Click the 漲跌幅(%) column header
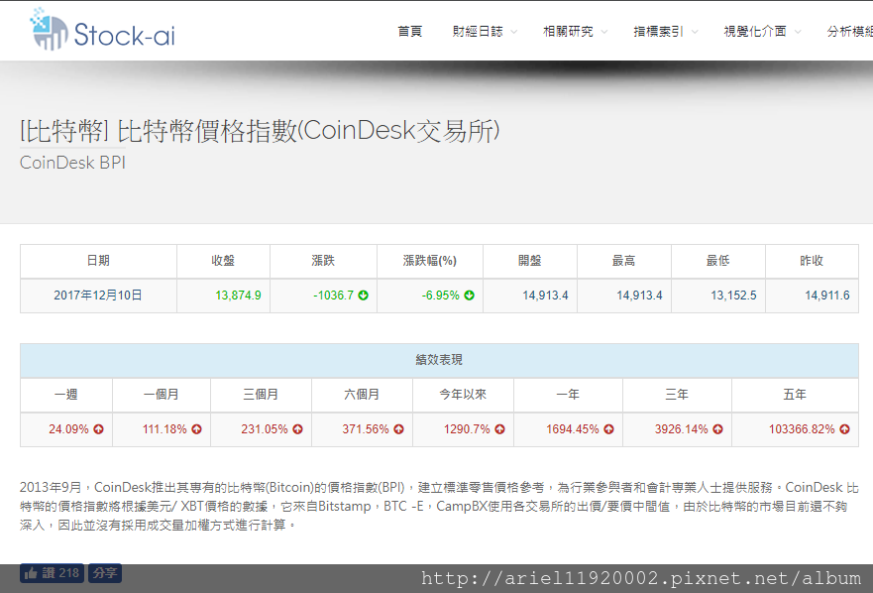Image resolution: width=873 pixels, height=593 pixels. click(430, 261)
